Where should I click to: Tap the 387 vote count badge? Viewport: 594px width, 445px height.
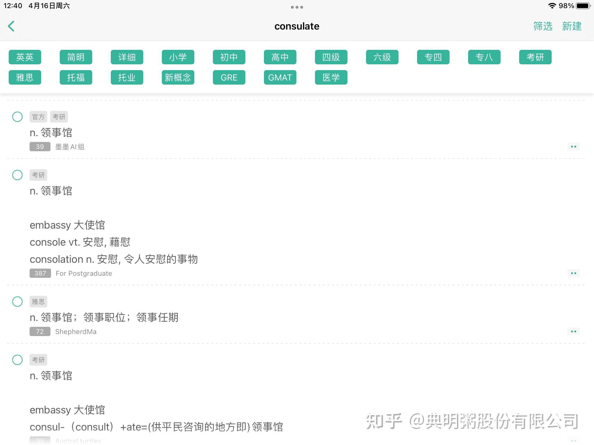pyautogui.click(x=40, y=273)
